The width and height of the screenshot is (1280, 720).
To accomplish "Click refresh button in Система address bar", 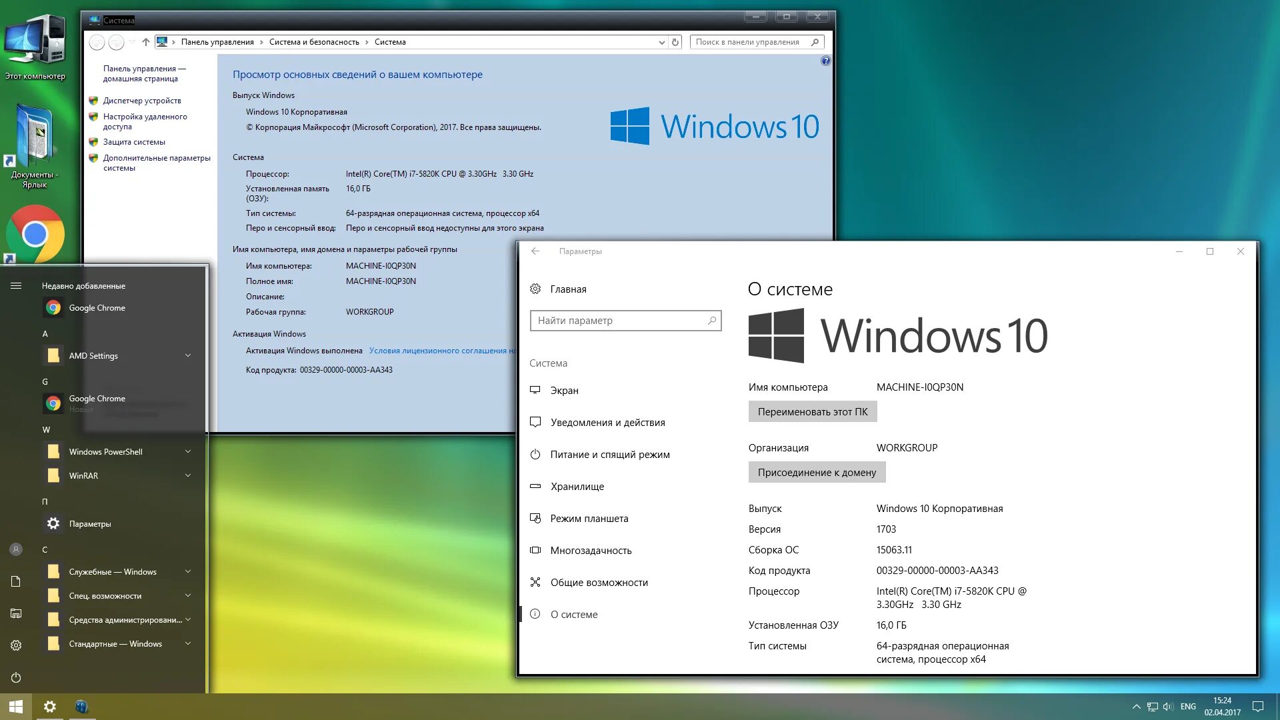I will [675, 42].
